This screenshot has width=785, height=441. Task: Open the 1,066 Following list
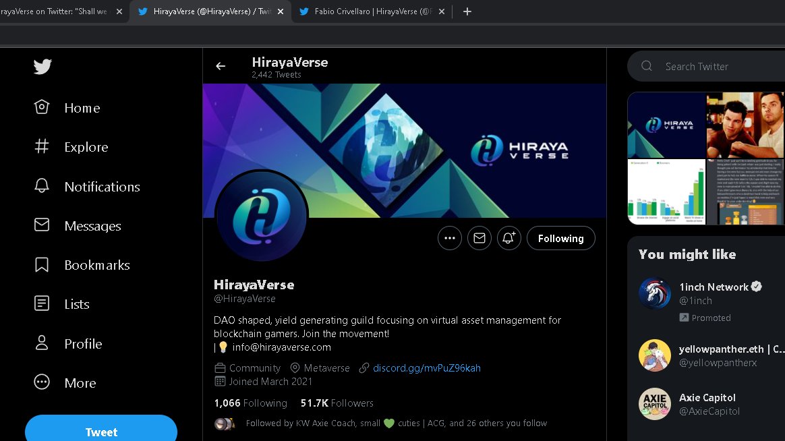[251, 403]
